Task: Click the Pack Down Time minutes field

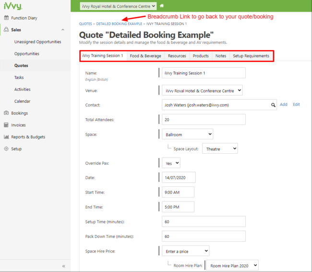Action: tap(204, 236)
